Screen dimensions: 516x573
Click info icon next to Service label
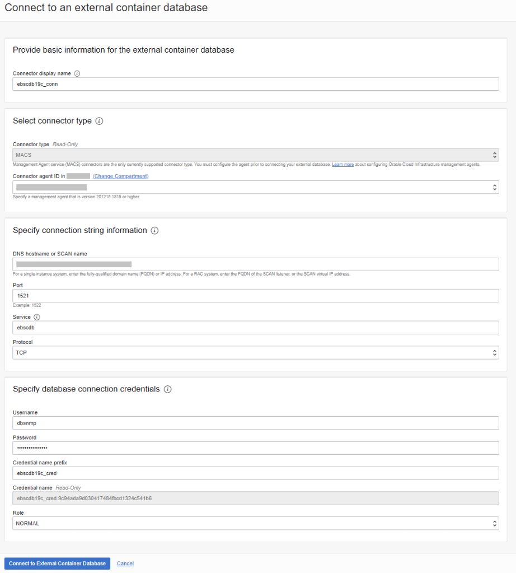pyautogui.click(x=36, y=317)
